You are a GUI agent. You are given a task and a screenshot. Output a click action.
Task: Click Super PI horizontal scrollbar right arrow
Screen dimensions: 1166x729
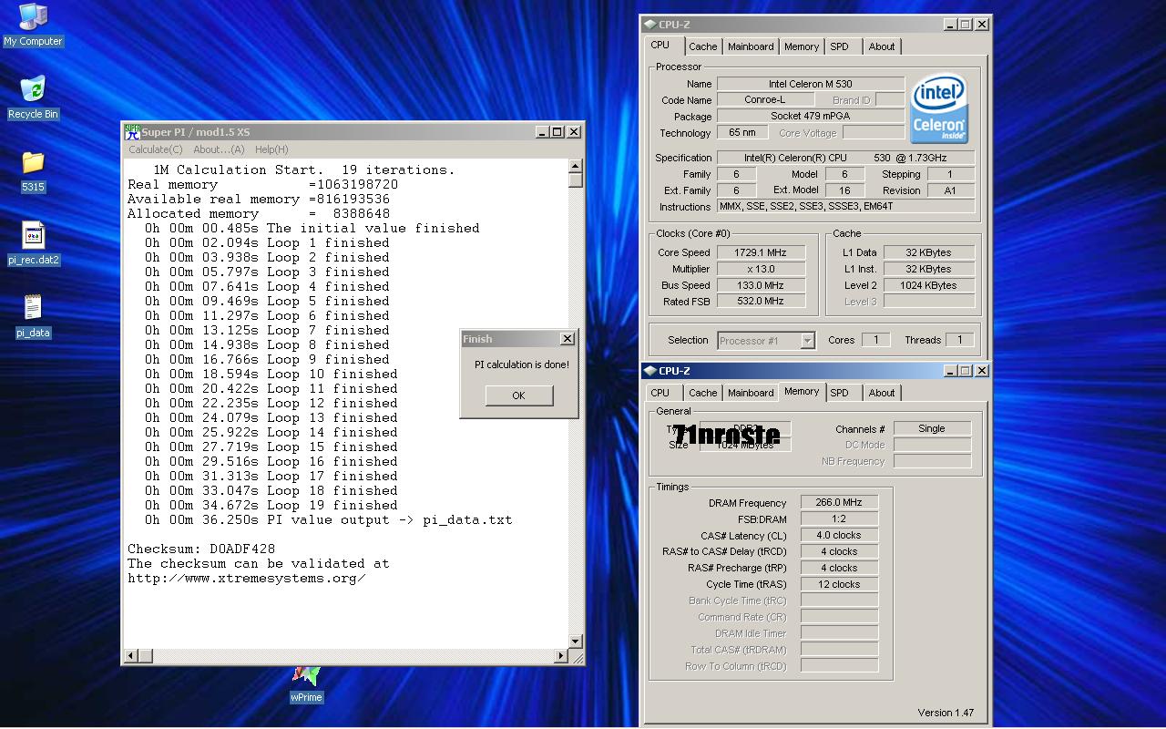coord(561,655)
